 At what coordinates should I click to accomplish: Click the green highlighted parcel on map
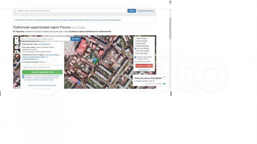click(x=95, y=60)
